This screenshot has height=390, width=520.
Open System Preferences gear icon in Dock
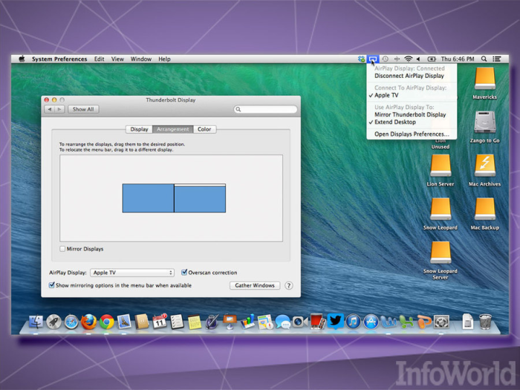[x=441, y=322]
